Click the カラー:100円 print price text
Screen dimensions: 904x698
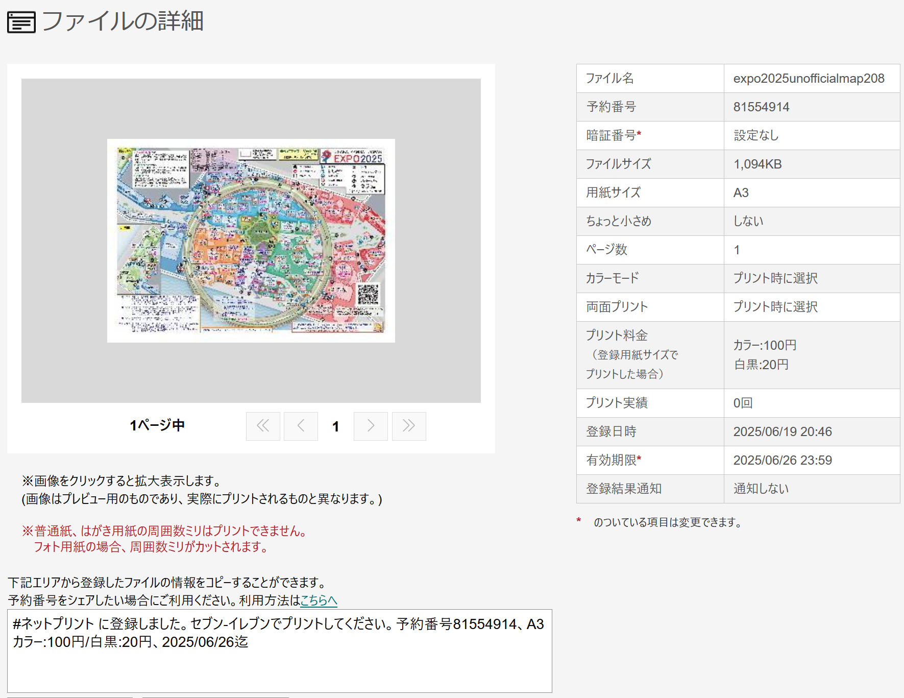pos(764,346)
